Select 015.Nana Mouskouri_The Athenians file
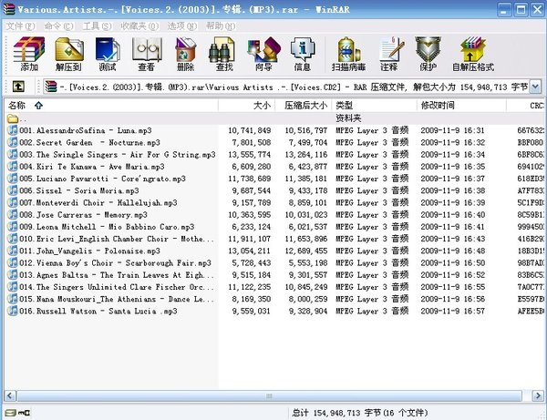This screenshot has height=420, width=547. tap(117, 299)
